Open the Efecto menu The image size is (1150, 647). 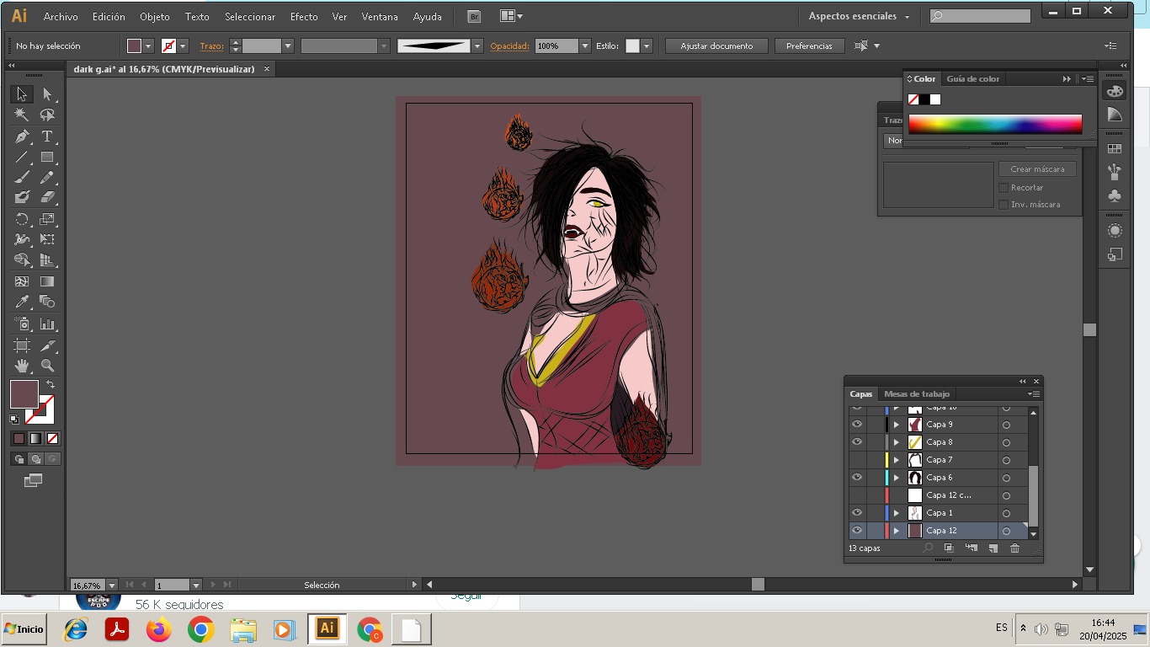pos(304,16)
